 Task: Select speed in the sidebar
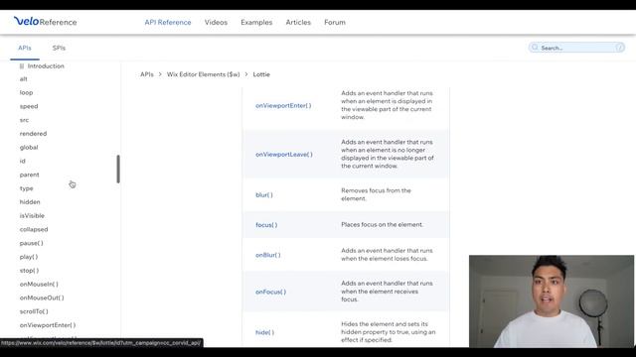click(x=29, y=106)
